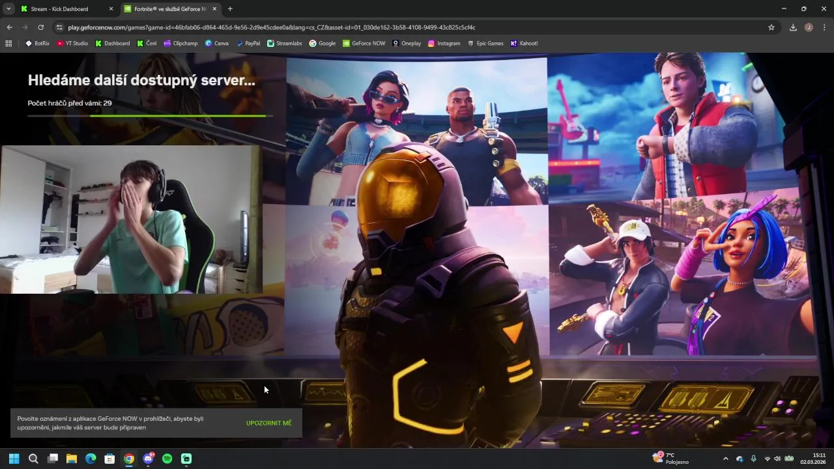The height and width of the screenshot is (469, 834).
Task: Click the OneDrive cloud tray icon
Action: [740, 459]
